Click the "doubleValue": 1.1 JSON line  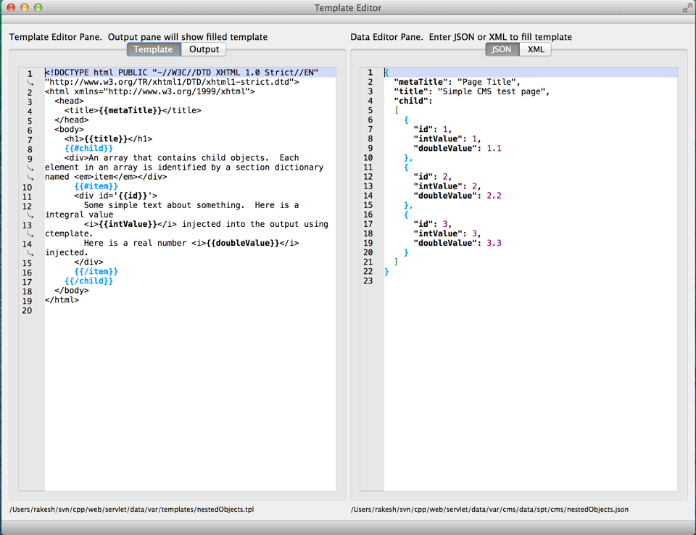click(x=457, y=149)
